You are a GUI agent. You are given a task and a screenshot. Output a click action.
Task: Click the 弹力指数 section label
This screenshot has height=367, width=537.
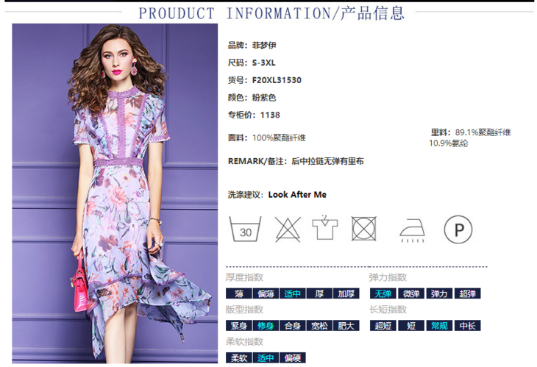[388, 277]
